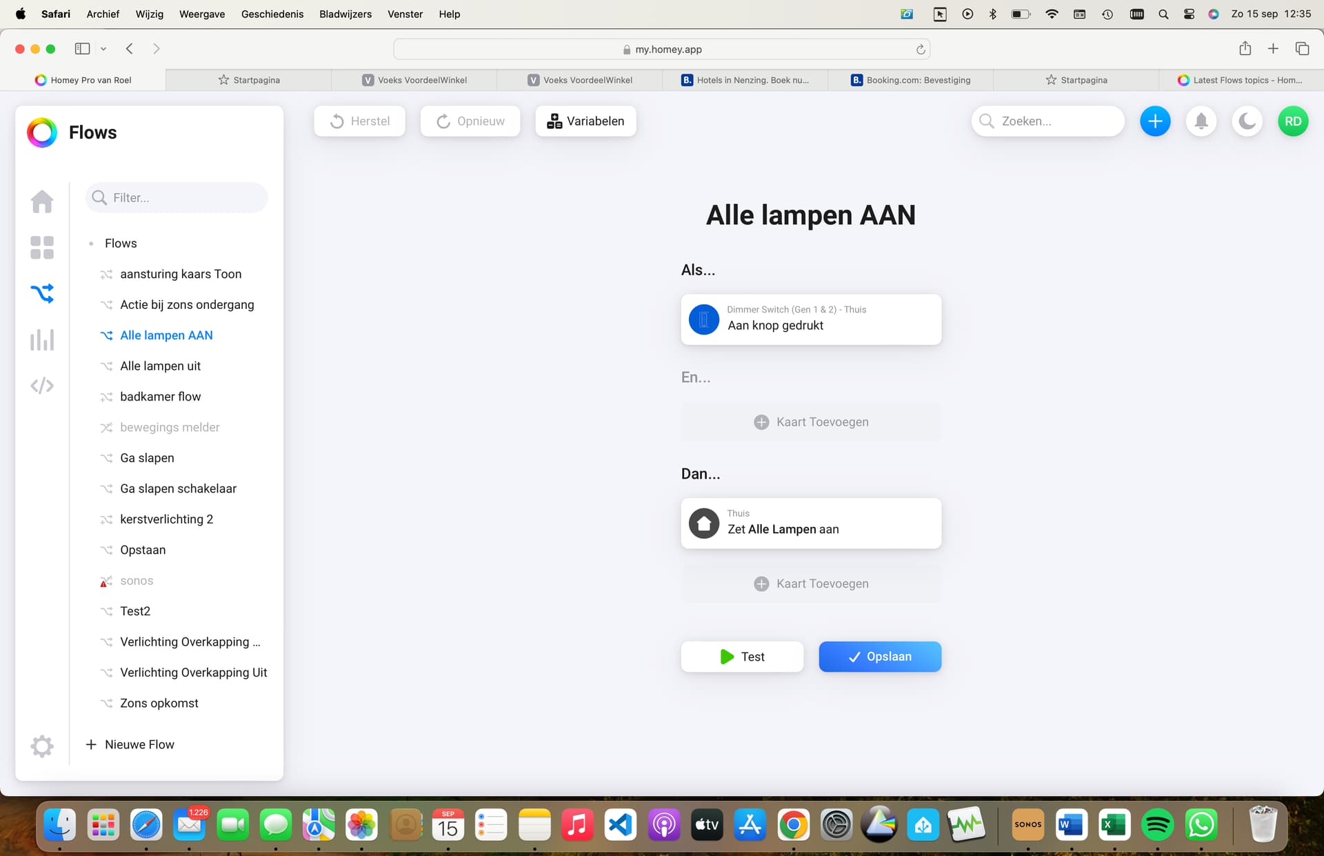Toggle Safari sidebar visibility
The width and height of the screenshot is (1324, 856).
(83, 48)
